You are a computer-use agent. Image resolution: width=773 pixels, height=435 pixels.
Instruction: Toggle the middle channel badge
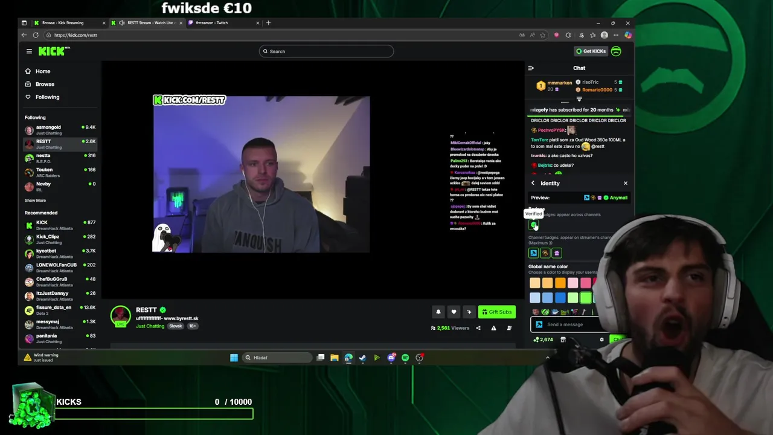(x=545, y=253)
